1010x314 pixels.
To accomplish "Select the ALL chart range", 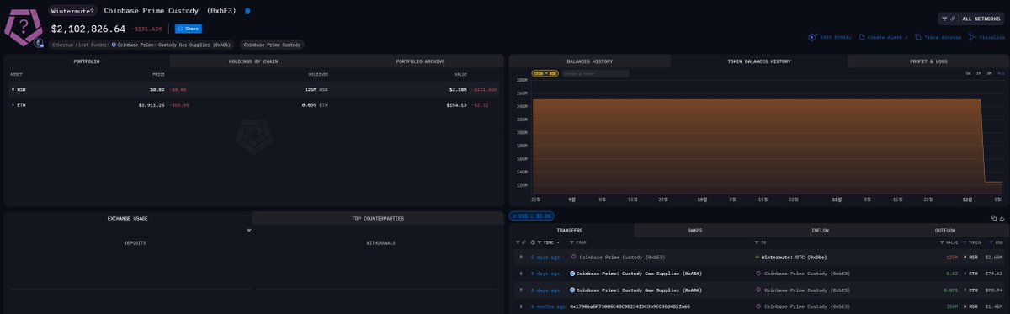I will point(1001,73).
